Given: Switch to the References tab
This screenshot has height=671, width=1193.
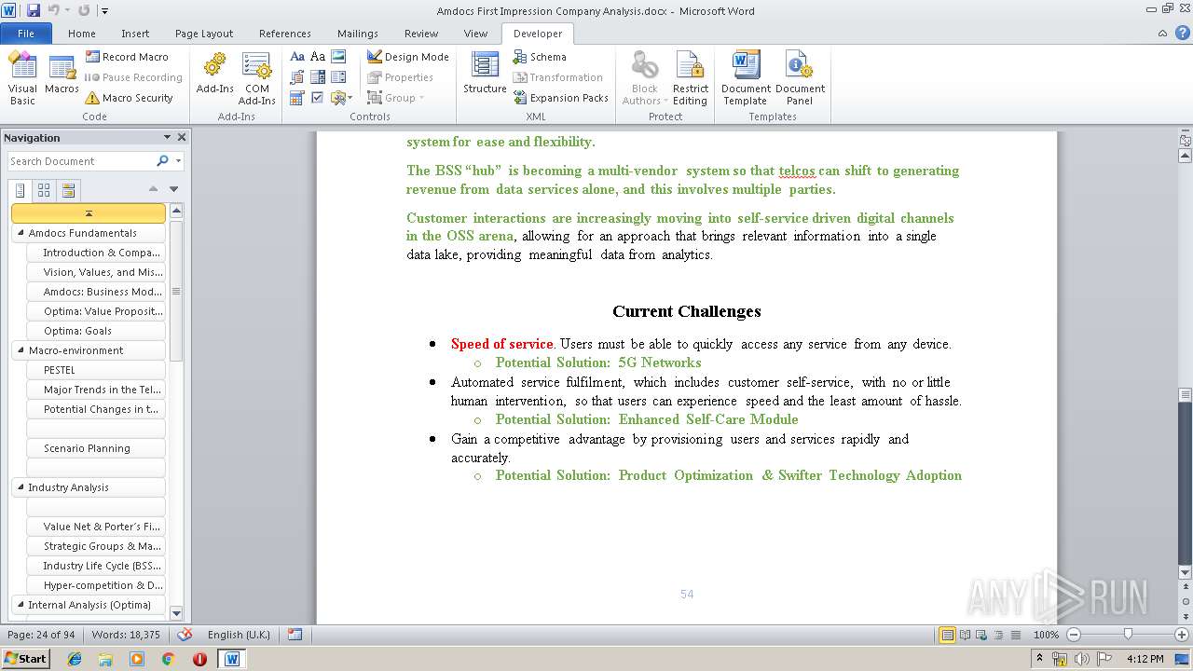Looking at the screenshot, I should (285, 34).
